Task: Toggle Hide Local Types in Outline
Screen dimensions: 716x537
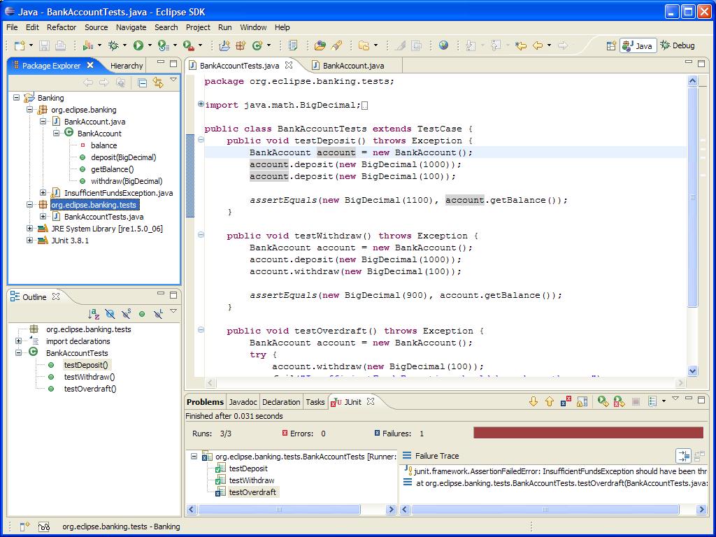Action: point(158,314)
